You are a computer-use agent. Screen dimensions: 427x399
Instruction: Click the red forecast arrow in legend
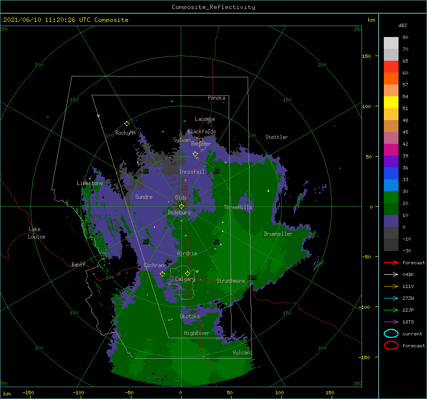coord(391,262)
